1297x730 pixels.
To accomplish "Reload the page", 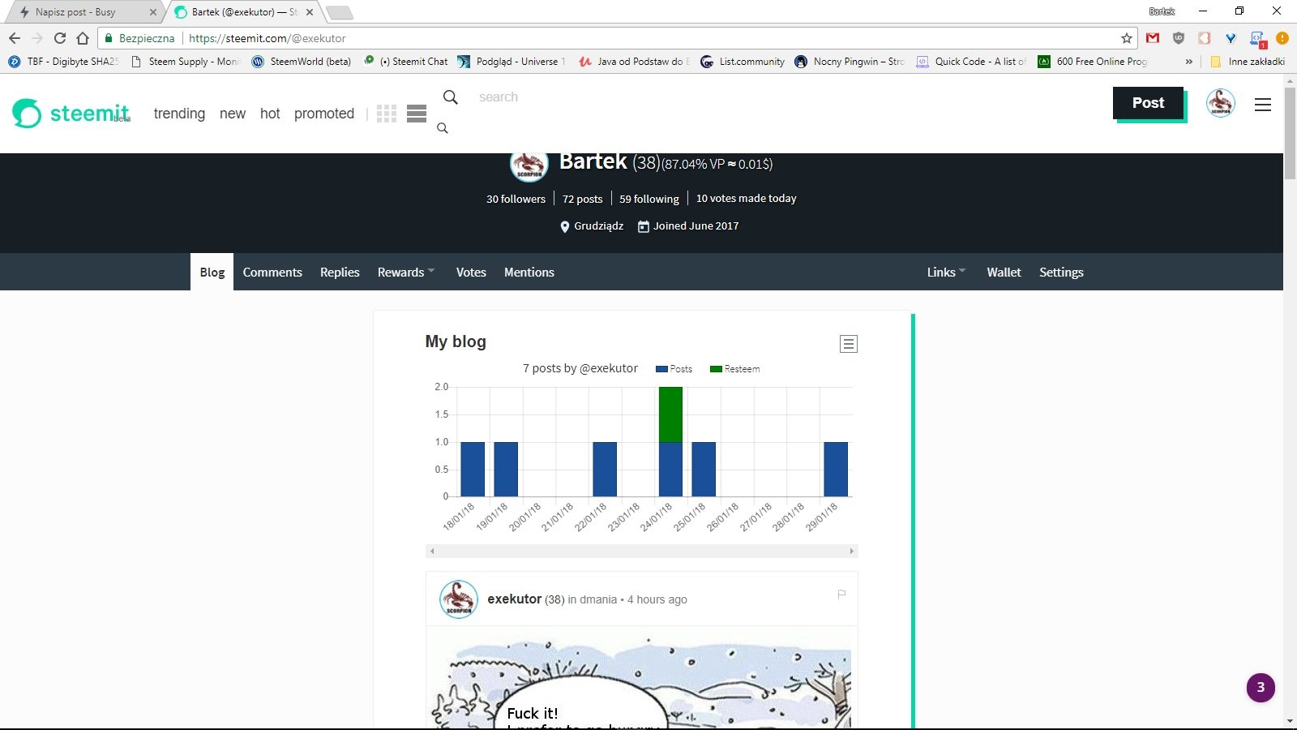I will (x=60, y=38).
